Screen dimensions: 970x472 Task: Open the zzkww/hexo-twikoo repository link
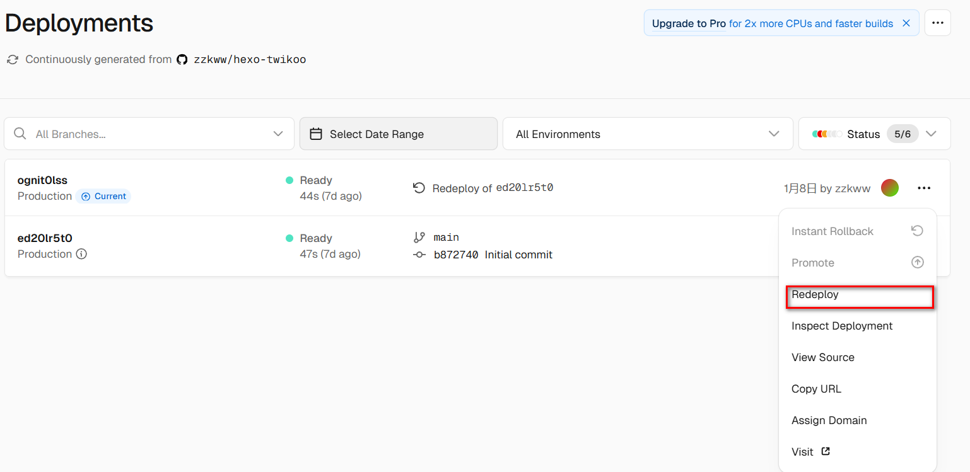tap(250, 60)
